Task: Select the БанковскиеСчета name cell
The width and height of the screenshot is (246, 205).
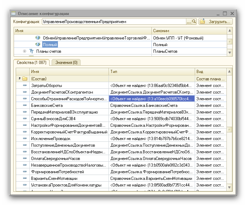Action: [69, 105]
